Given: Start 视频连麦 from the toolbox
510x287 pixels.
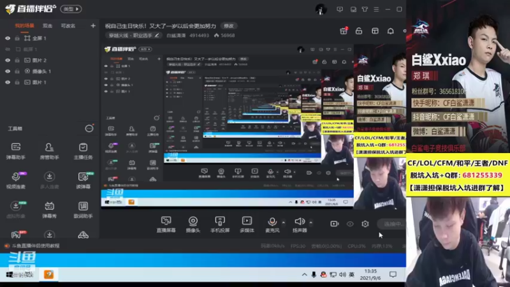Looking at the screenshot, I should click(x=15, y=180).
